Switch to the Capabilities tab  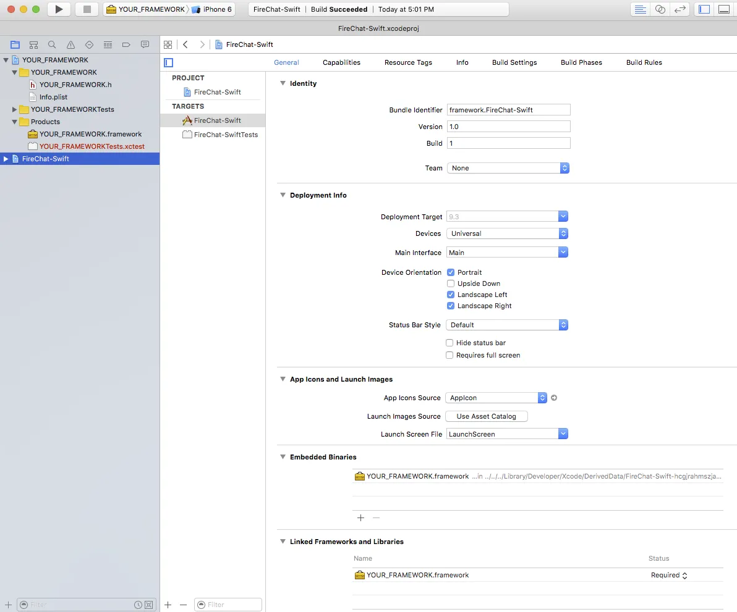[341, 62]
